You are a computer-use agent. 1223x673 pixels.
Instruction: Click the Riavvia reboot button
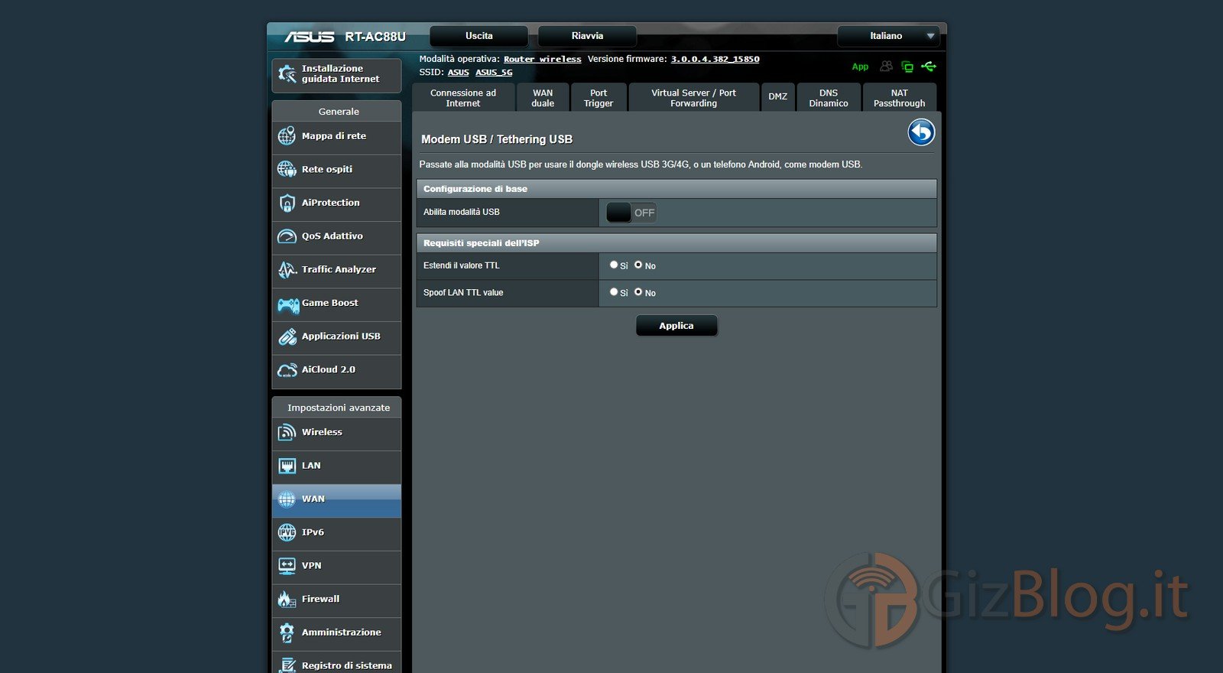click(587, 36)
